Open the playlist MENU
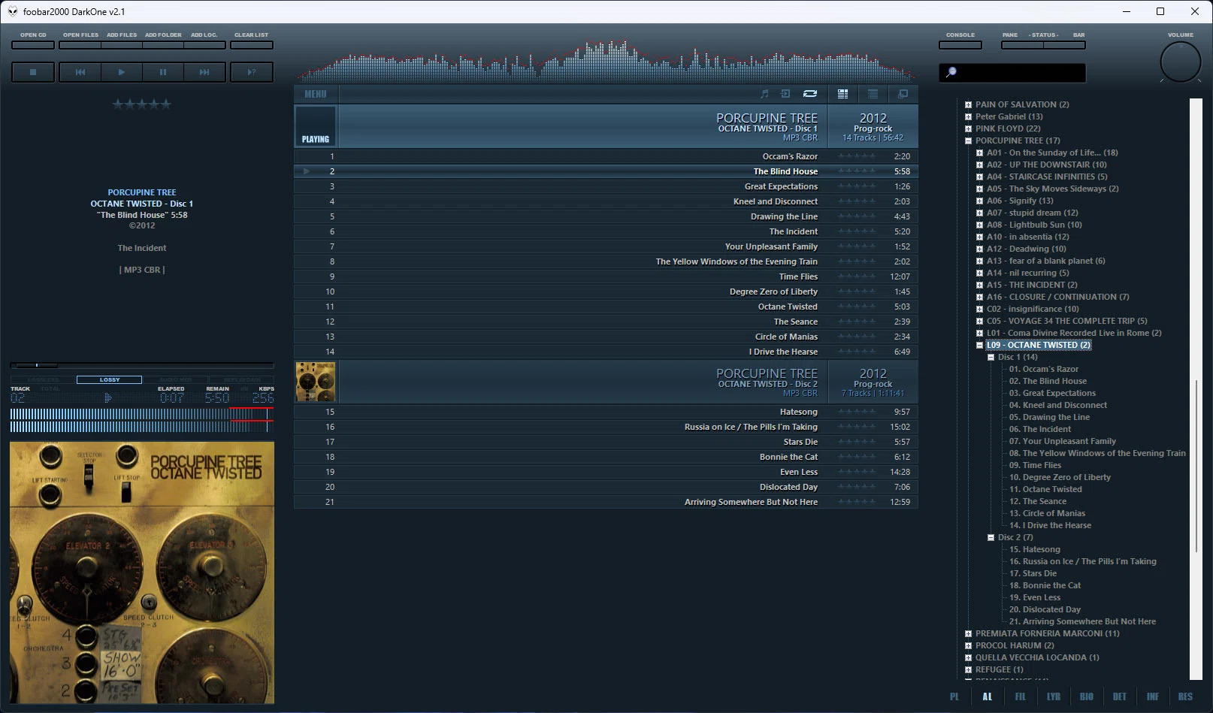The width and height of the screenshot is (1213, 713). coord(316,94)
